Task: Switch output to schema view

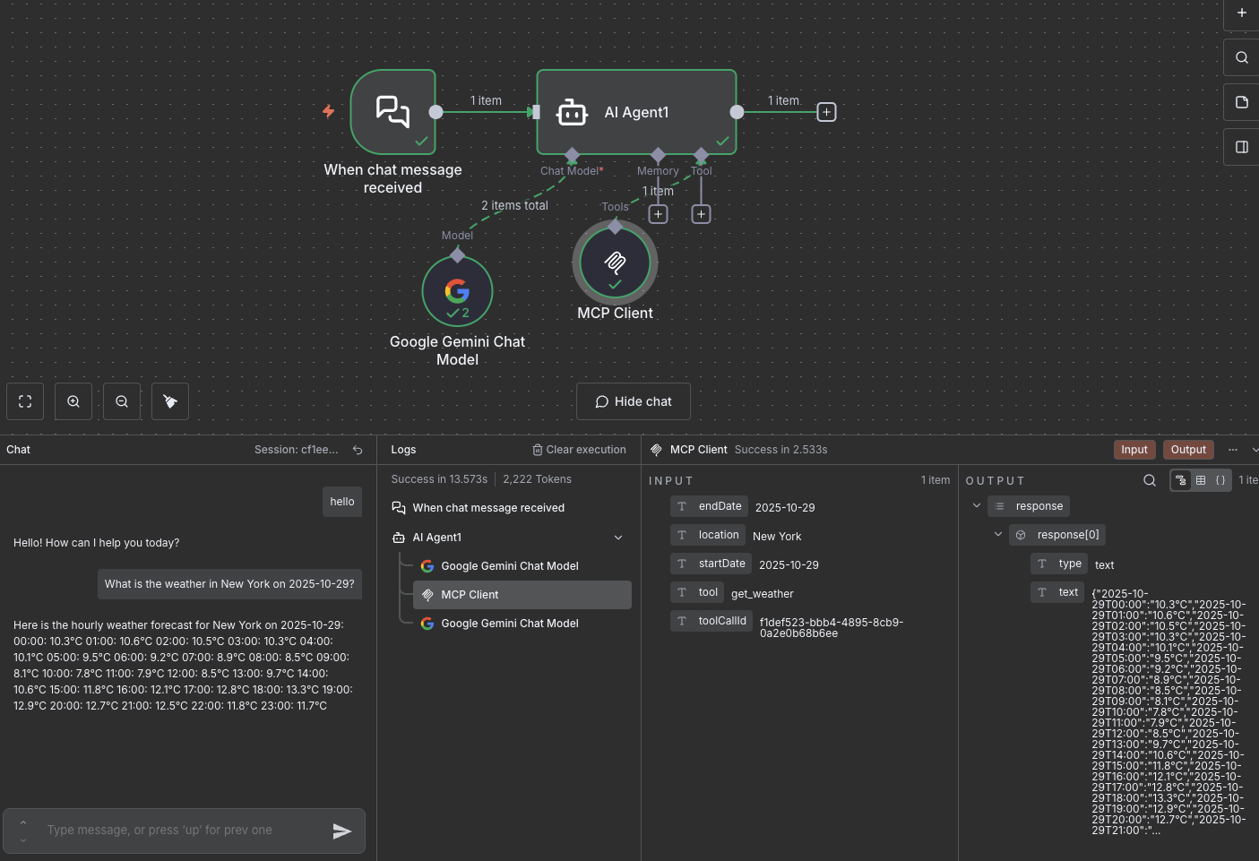Action: tap(1181, 480)
